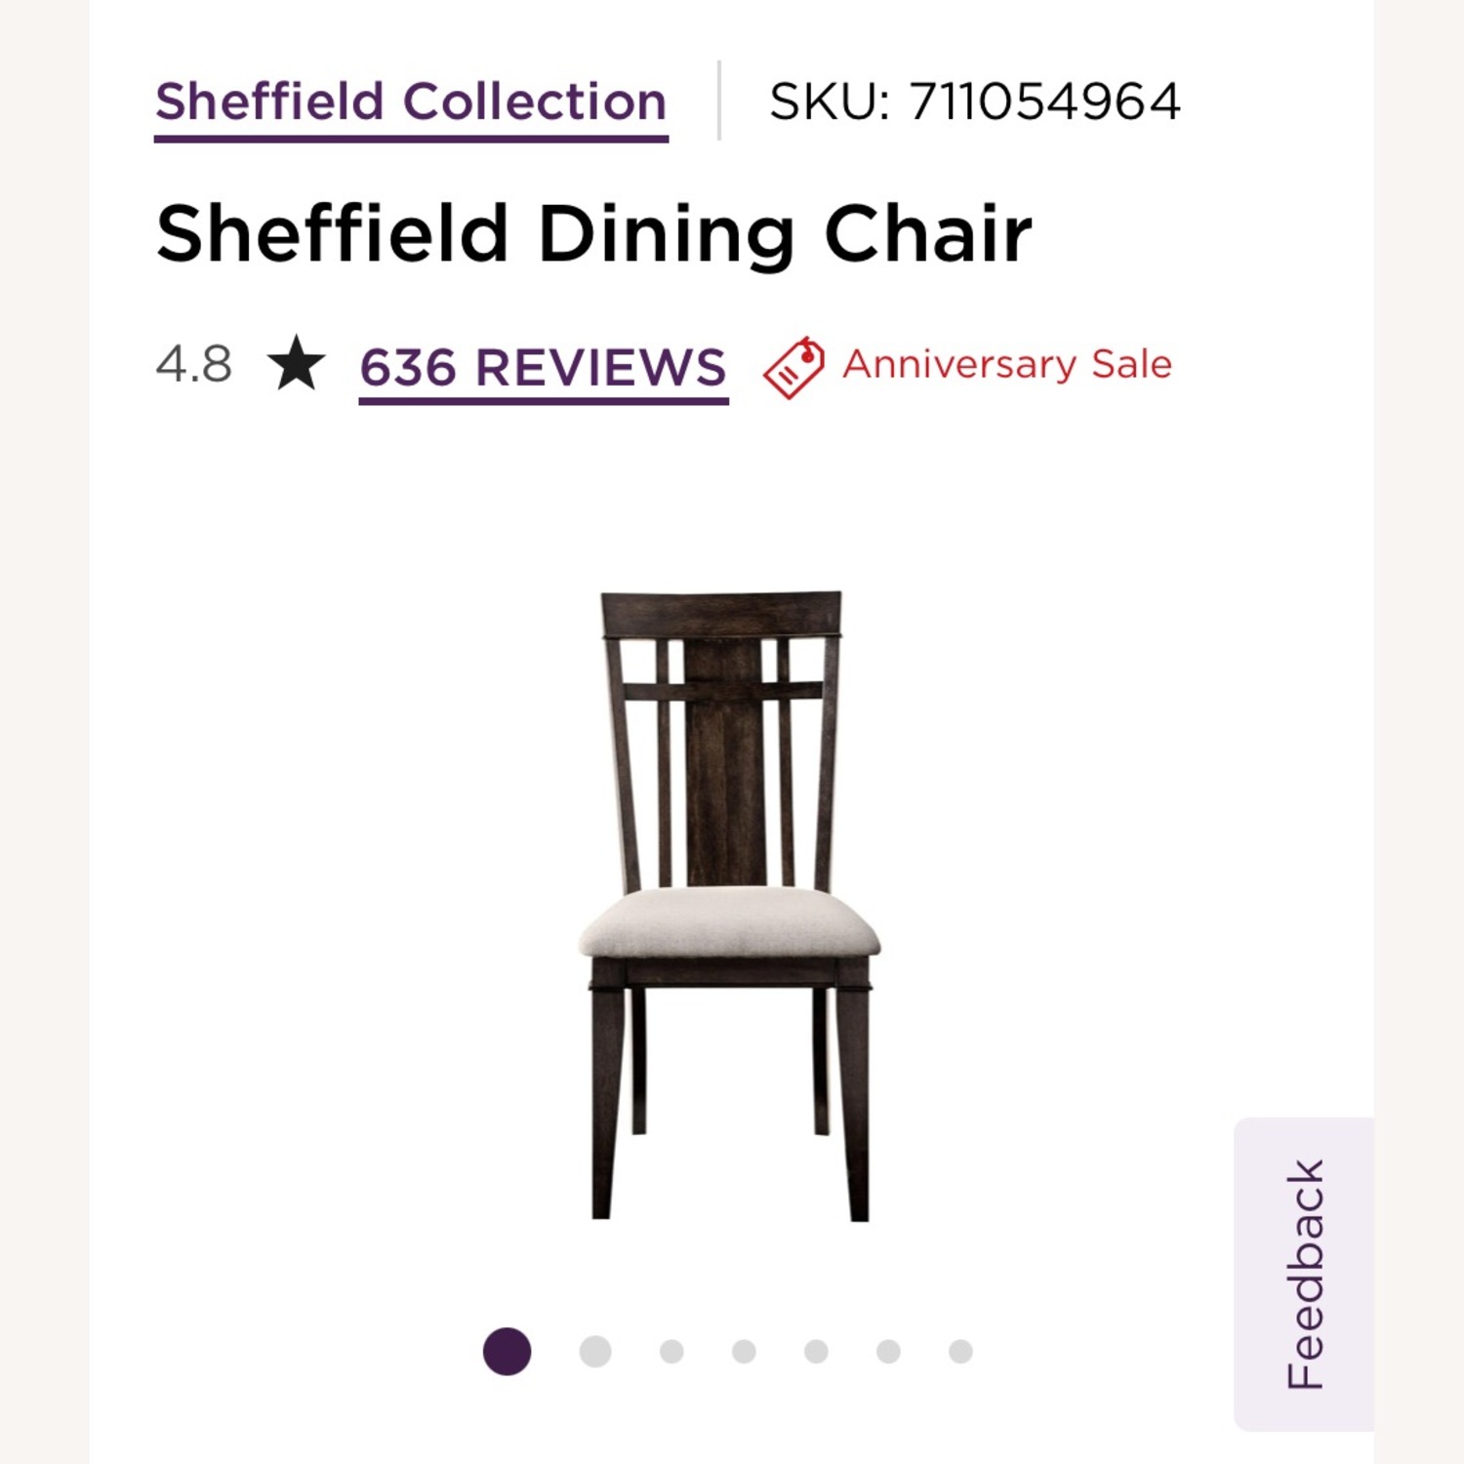
Task: Click the SKU label text
Action: click(x=831, y=98)
